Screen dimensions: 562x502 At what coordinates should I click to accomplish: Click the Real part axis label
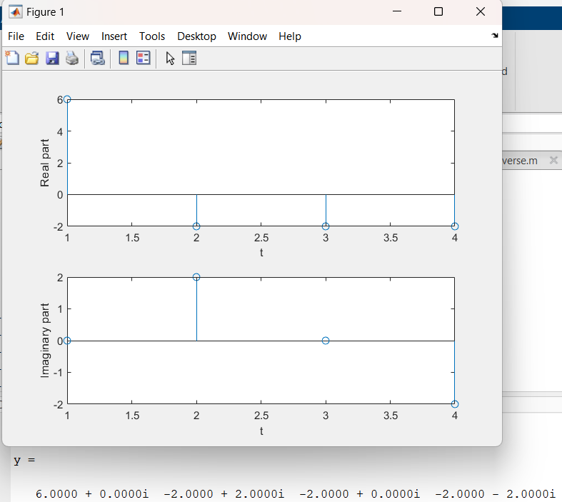[x=44, y=163]
